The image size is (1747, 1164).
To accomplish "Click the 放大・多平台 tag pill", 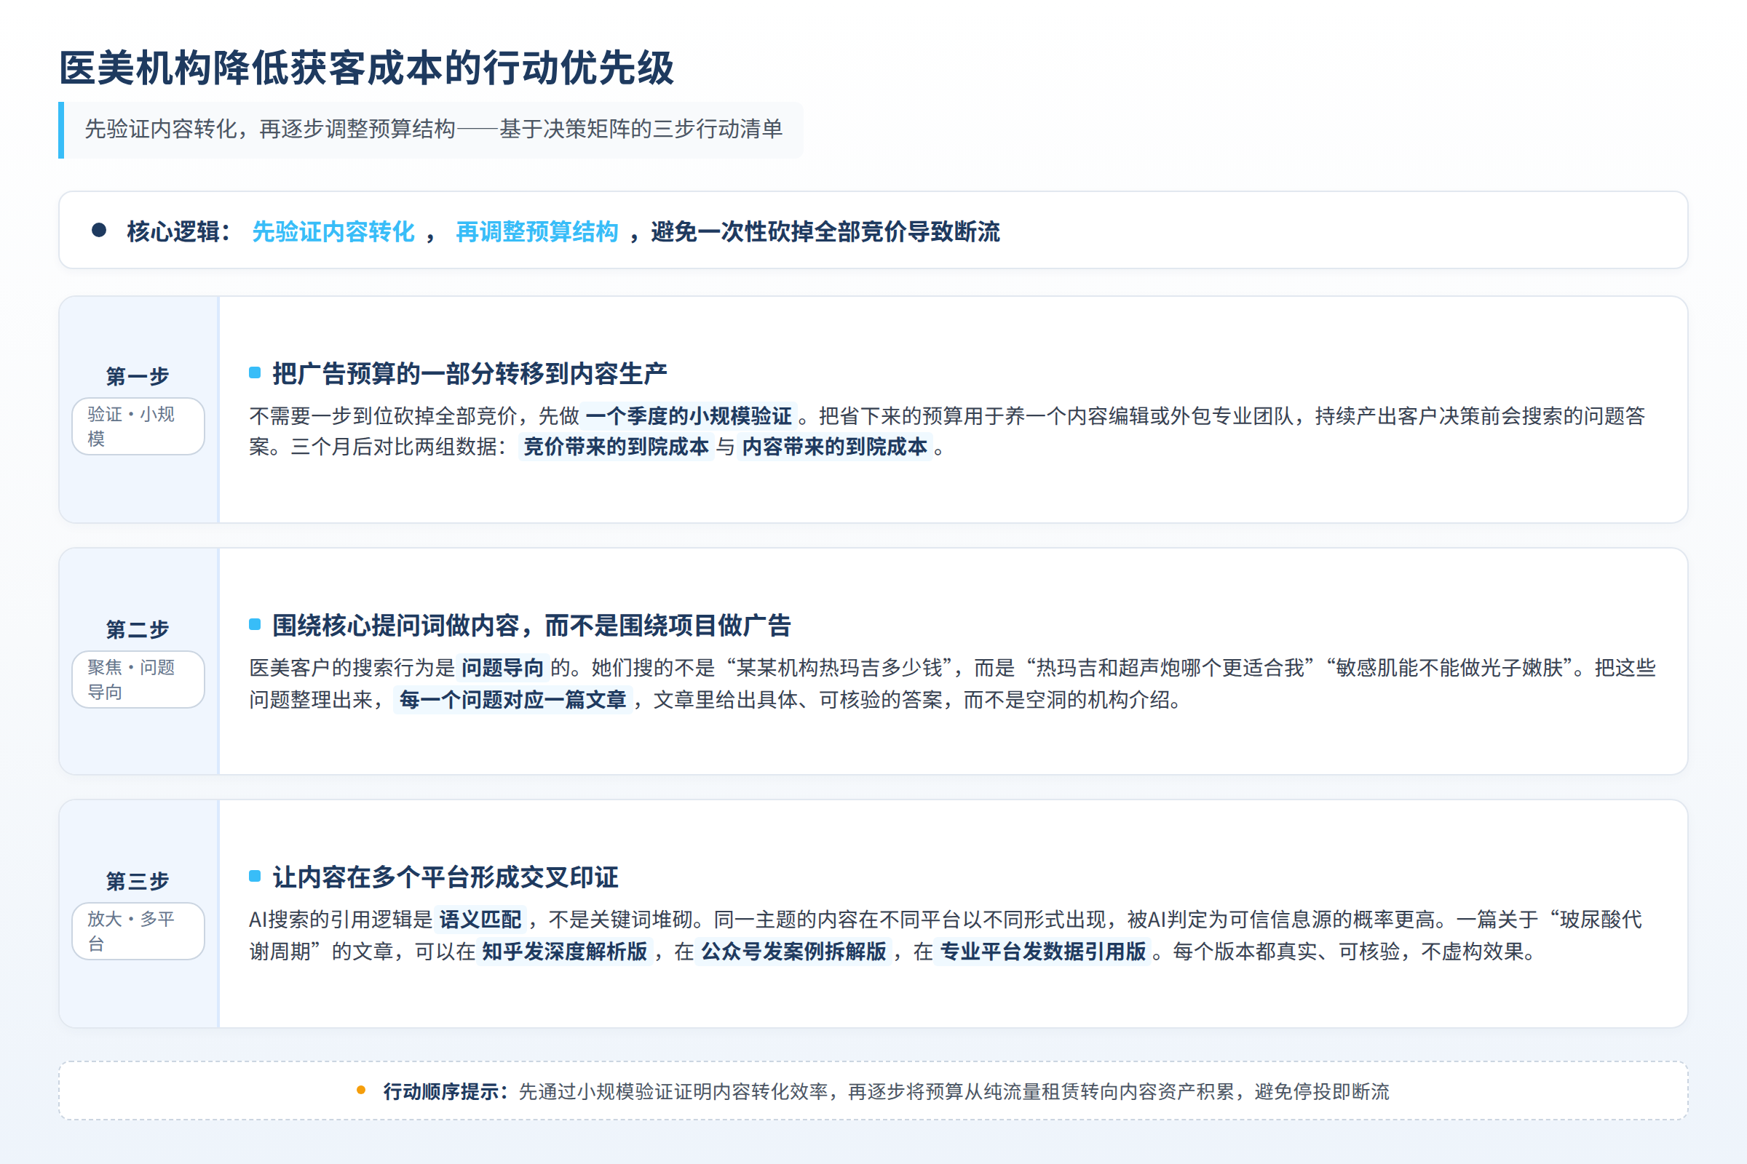I will [138, 931].
